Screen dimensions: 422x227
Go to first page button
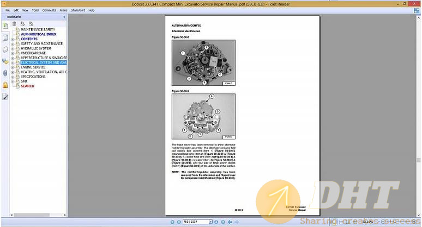tap(172, 222)
